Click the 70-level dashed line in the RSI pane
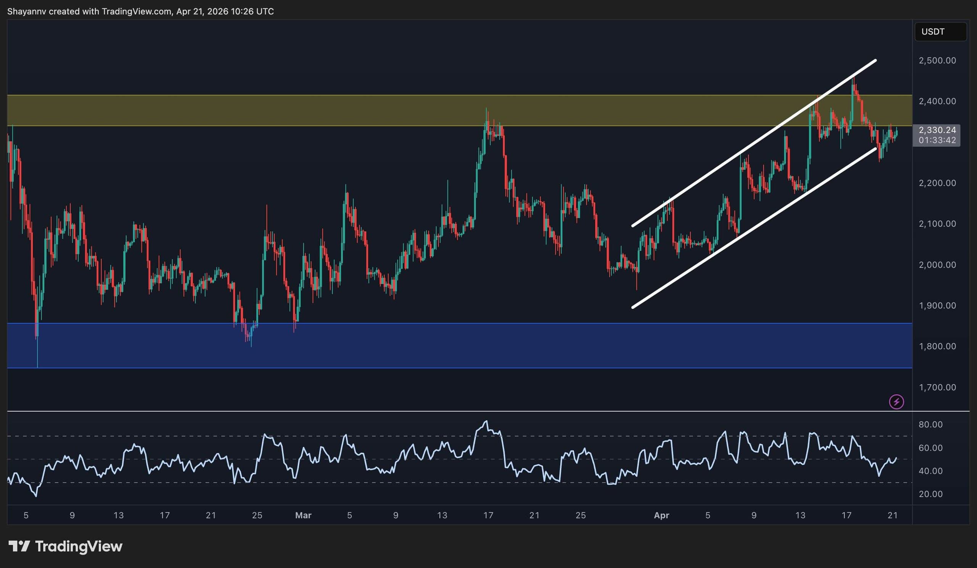The image size is (977, 568). click(x=465, y=436)
